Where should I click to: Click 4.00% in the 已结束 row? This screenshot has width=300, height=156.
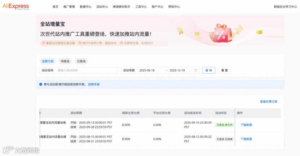pyautogui.click(x=157, y=139)
